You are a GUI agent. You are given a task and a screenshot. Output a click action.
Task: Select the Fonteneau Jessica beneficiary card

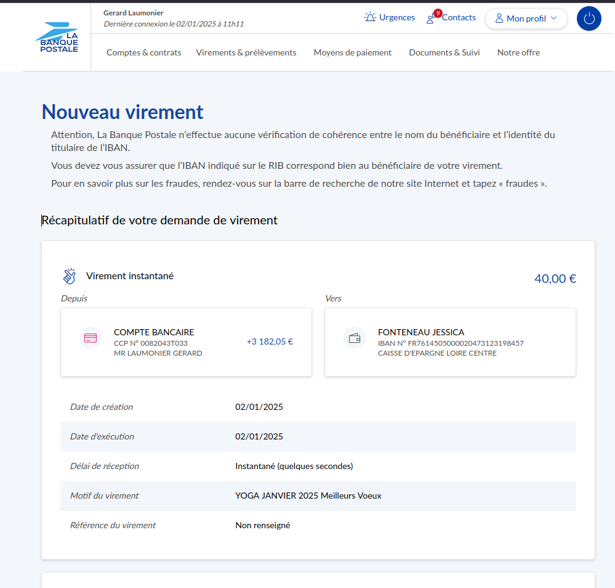(450, 342)
